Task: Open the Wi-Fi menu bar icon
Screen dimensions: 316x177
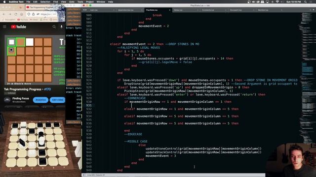Action: click(x=277, y=2)
